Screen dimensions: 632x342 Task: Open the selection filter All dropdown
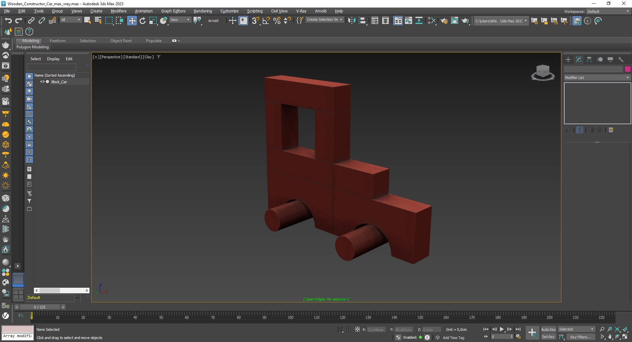click(70, 20)
